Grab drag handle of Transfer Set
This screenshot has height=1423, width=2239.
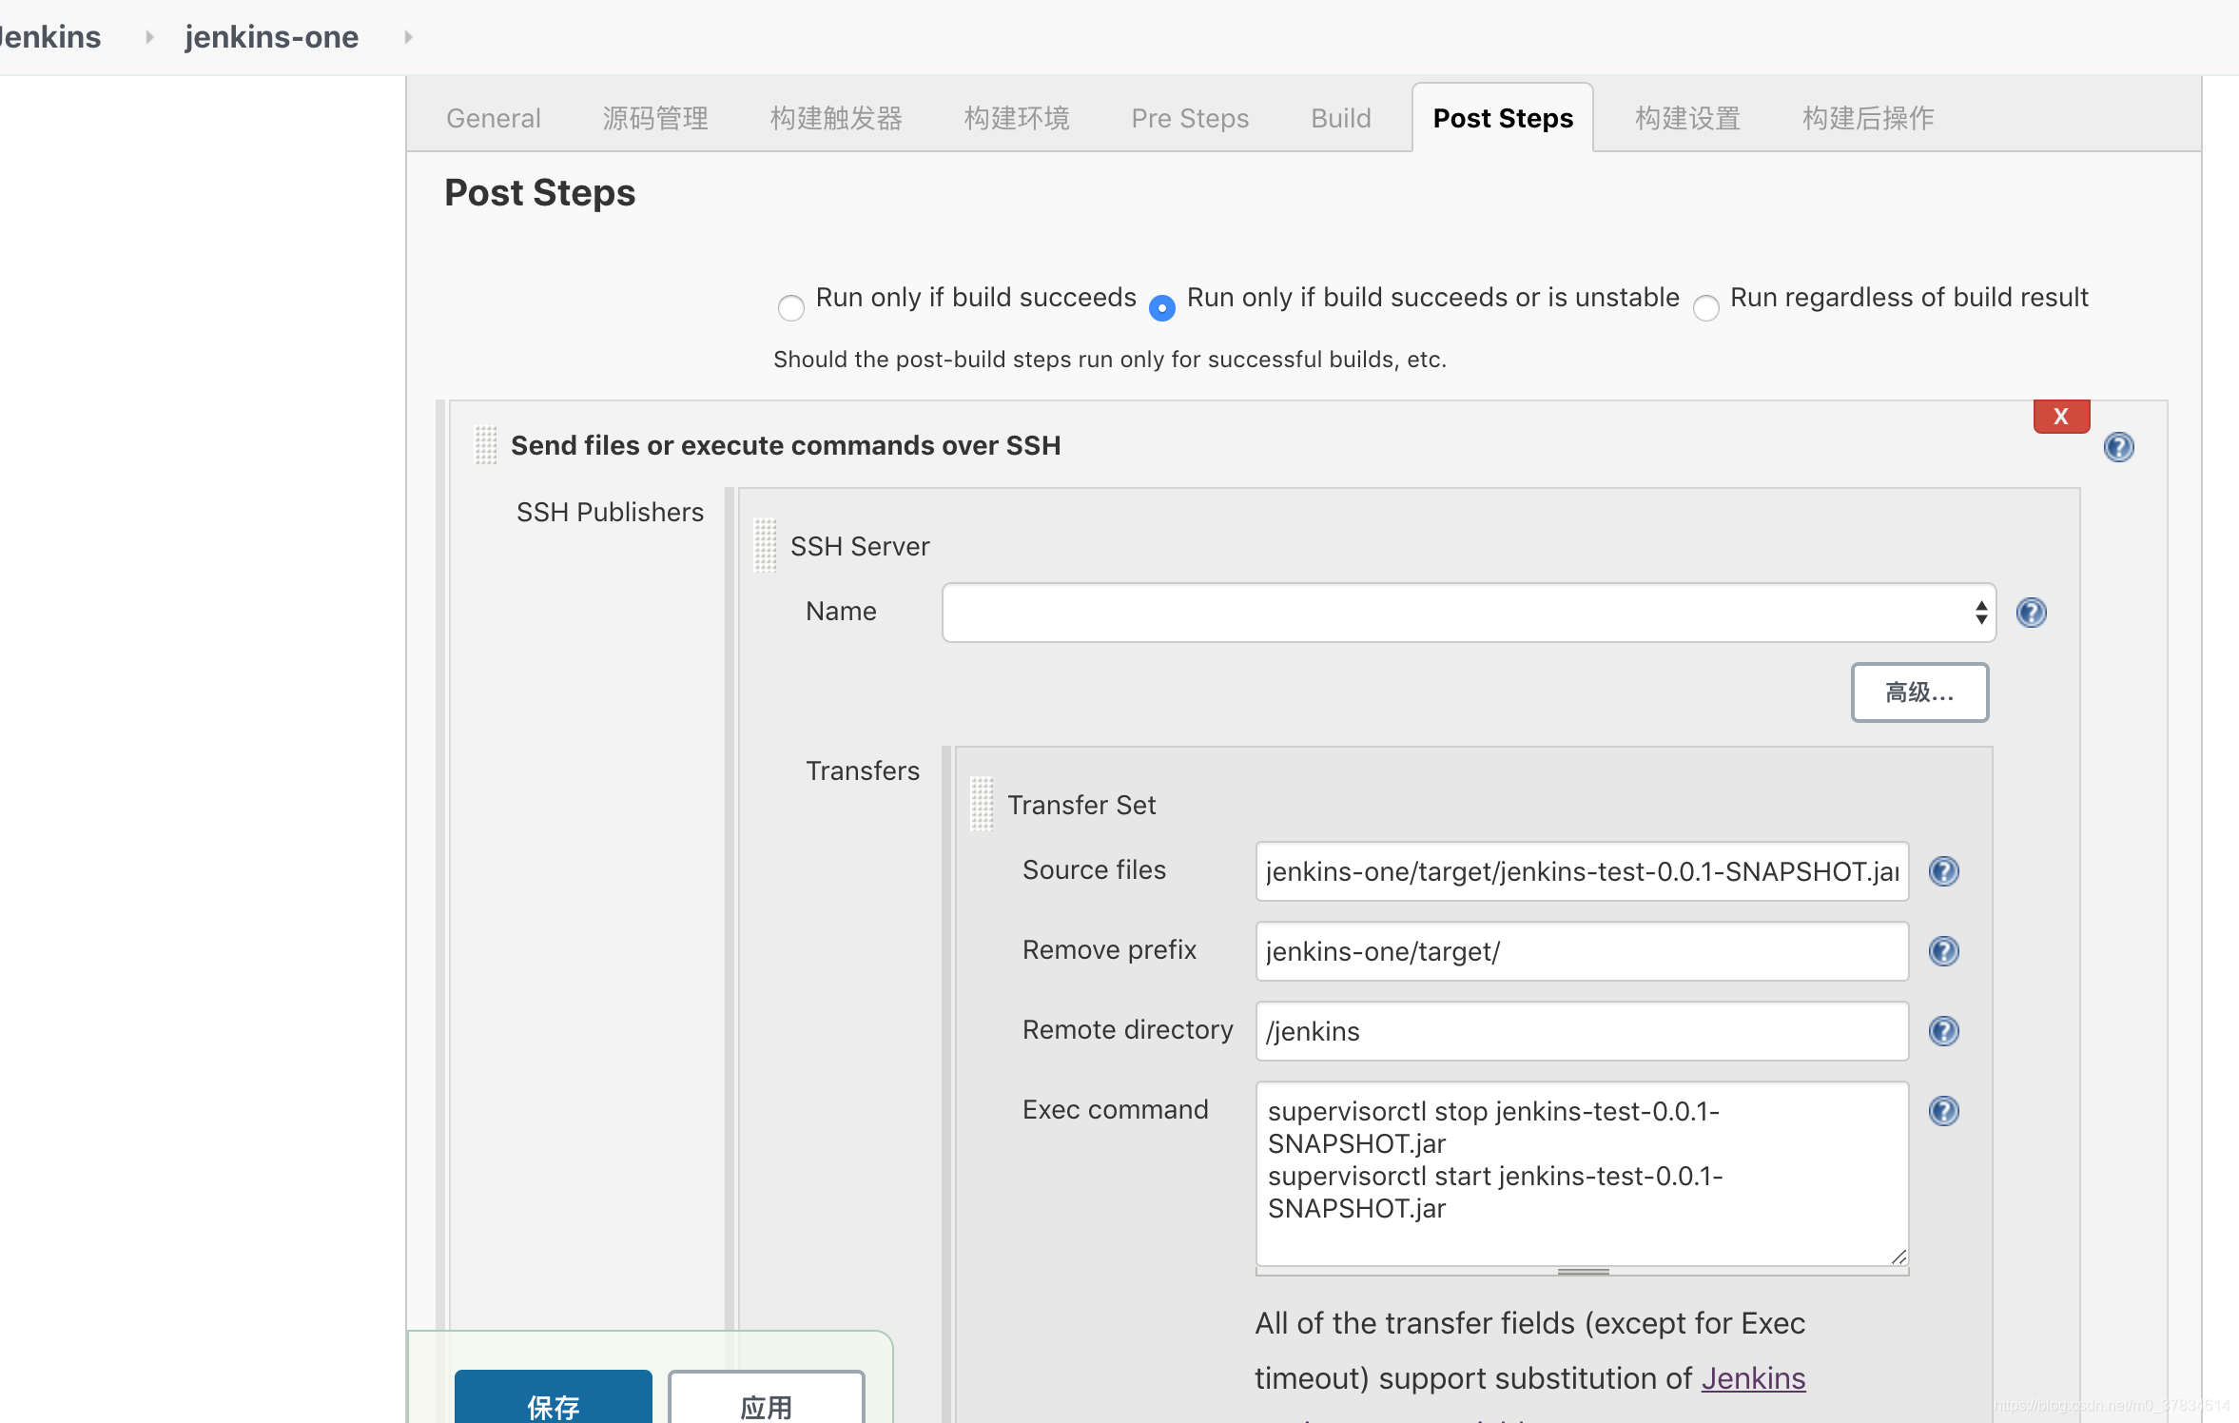coord(982,805)
